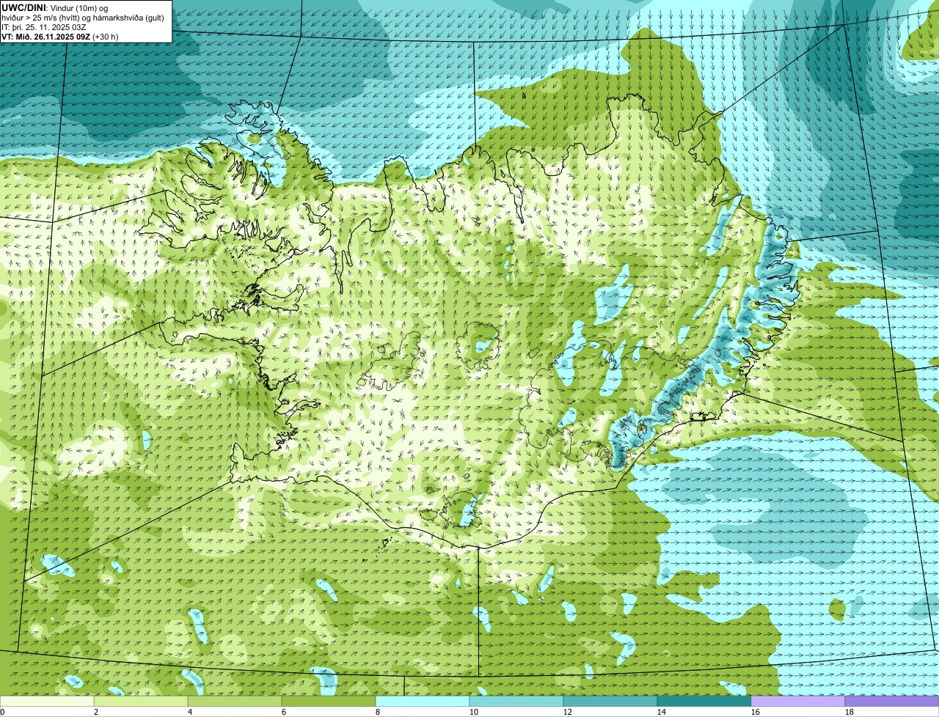Pick the medium green 4–6 m/s legend swatch

coord(235,701)
